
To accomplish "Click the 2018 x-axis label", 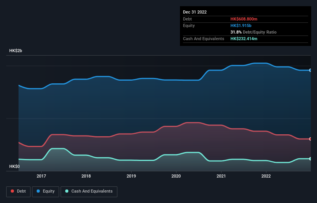I will click(x=86, y=176).
